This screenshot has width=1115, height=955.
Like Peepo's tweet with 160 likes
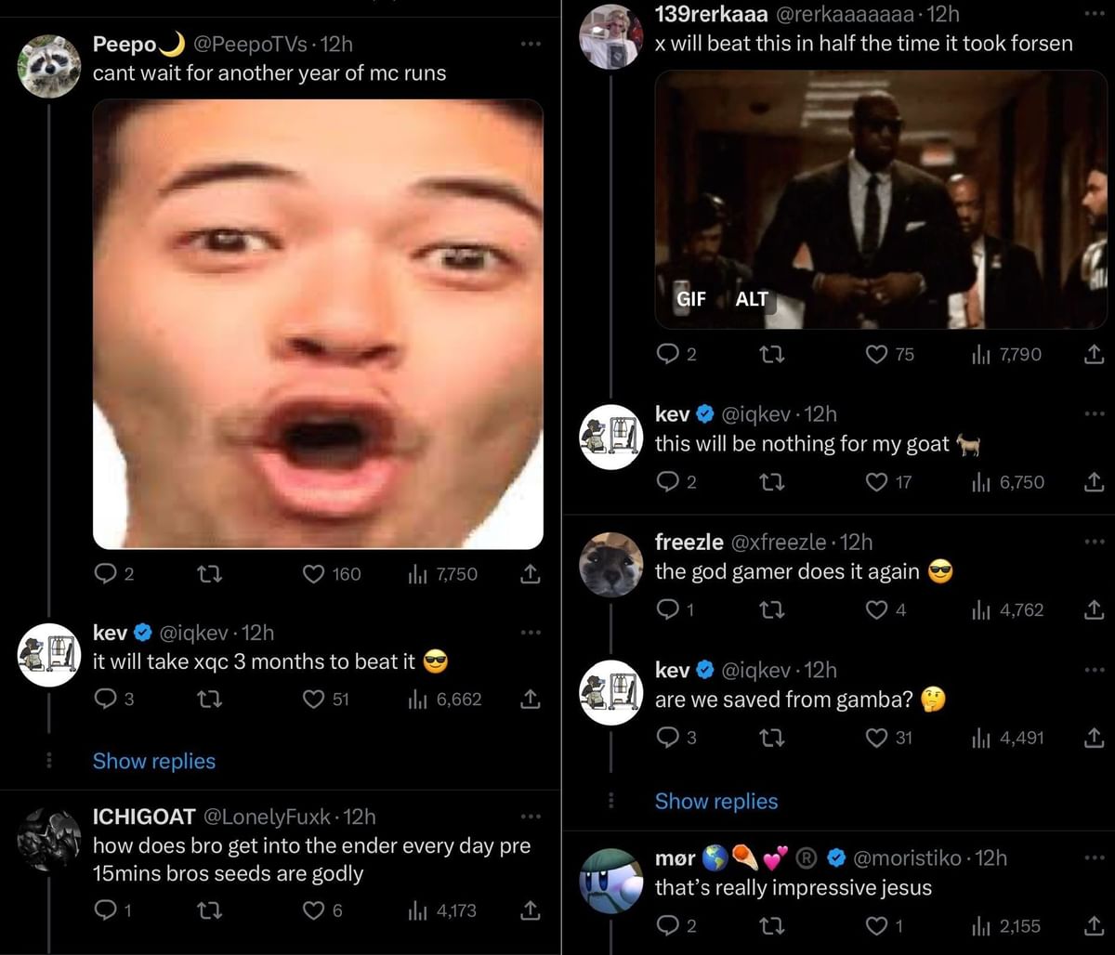click(x=314, y=574)
